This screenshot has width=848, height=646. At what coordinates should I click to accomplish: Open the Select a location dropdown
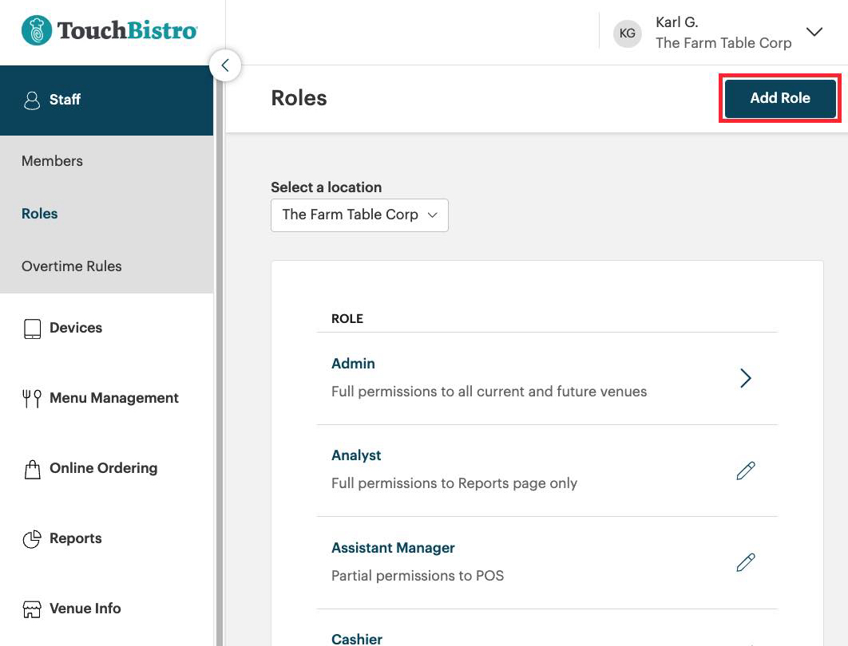(359, 215)
